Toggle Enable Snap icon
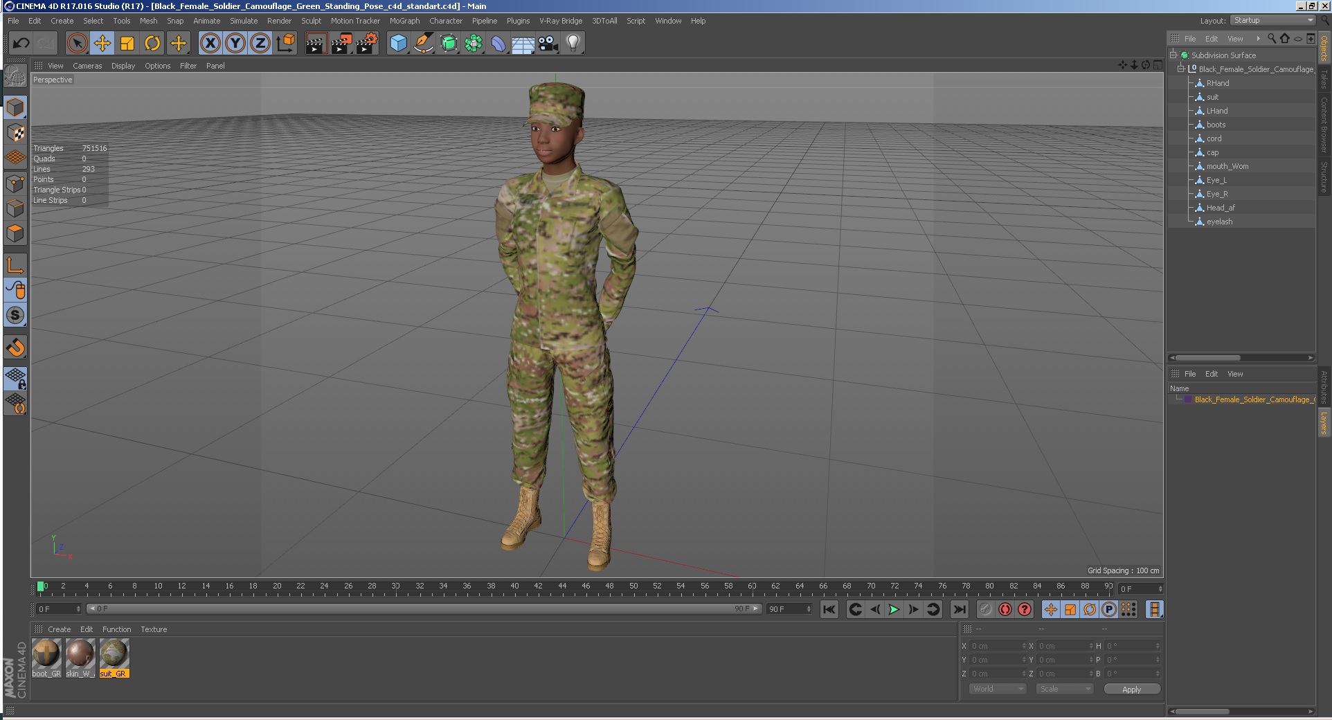 (15, 347)
